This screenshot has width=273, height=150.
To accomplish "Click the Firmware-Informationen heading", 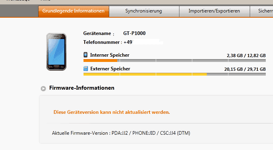I will pyautogui.click(x=81, y=88).
